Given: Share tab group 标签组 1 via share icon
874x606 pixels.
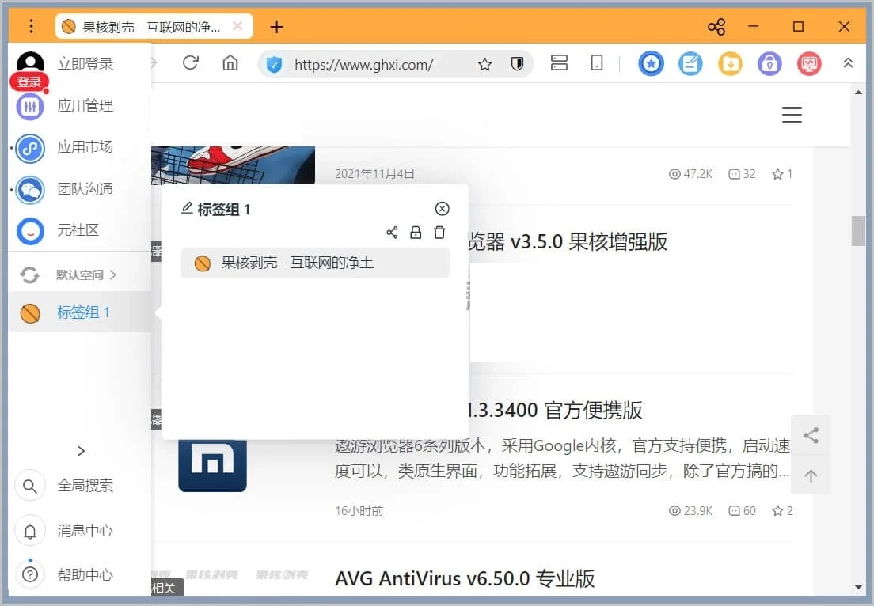Looking at the screenshot, I should (x=392, y=232).
